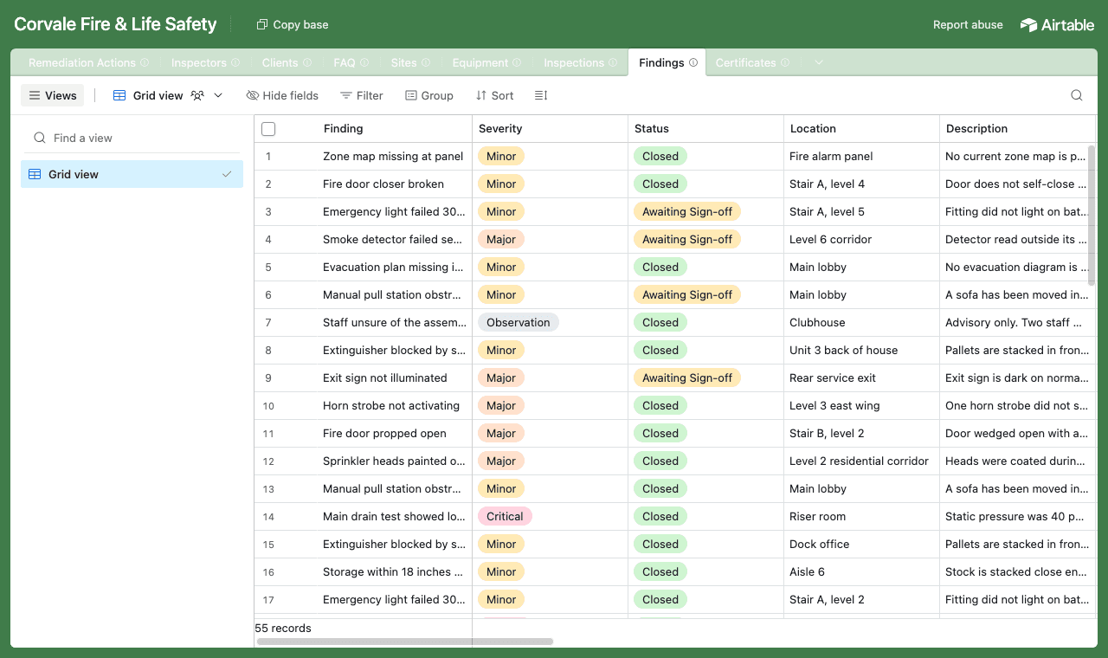
Task: Expand the Grid view dropdown arrow
Action: [x=218, y=95]
